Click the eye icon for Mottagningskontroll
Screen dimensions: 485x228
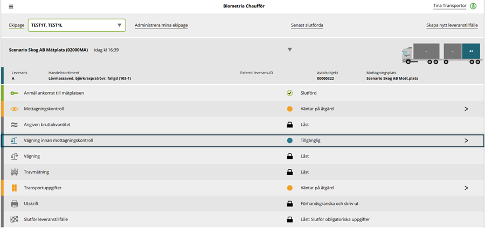pos(14,109)
